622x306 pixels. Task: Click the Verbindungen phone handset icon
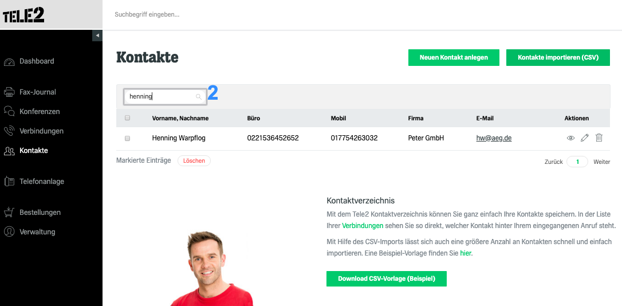(9, 131)
